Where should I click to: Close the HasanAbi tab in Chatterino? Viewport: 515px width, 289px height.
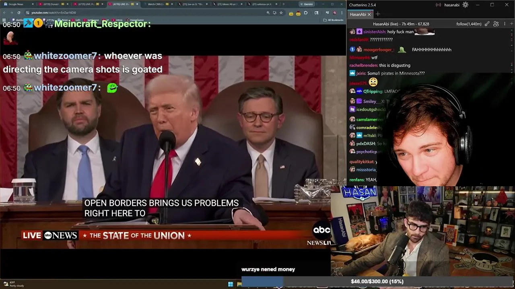tap(369, 14)
